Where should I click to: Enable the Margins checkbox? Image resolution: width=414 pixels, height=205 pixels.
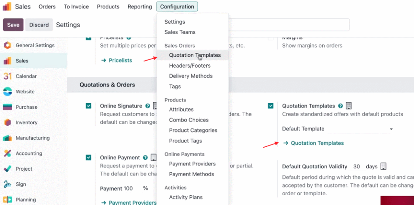point(270,38)
